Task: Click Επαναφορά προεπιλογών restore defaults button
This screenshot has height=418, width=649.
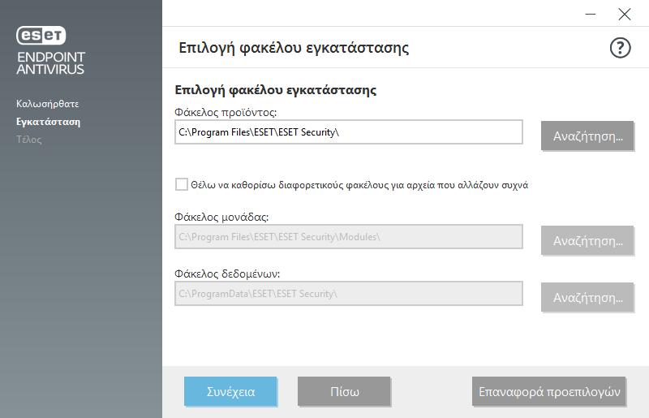Action: pos(549,391)
